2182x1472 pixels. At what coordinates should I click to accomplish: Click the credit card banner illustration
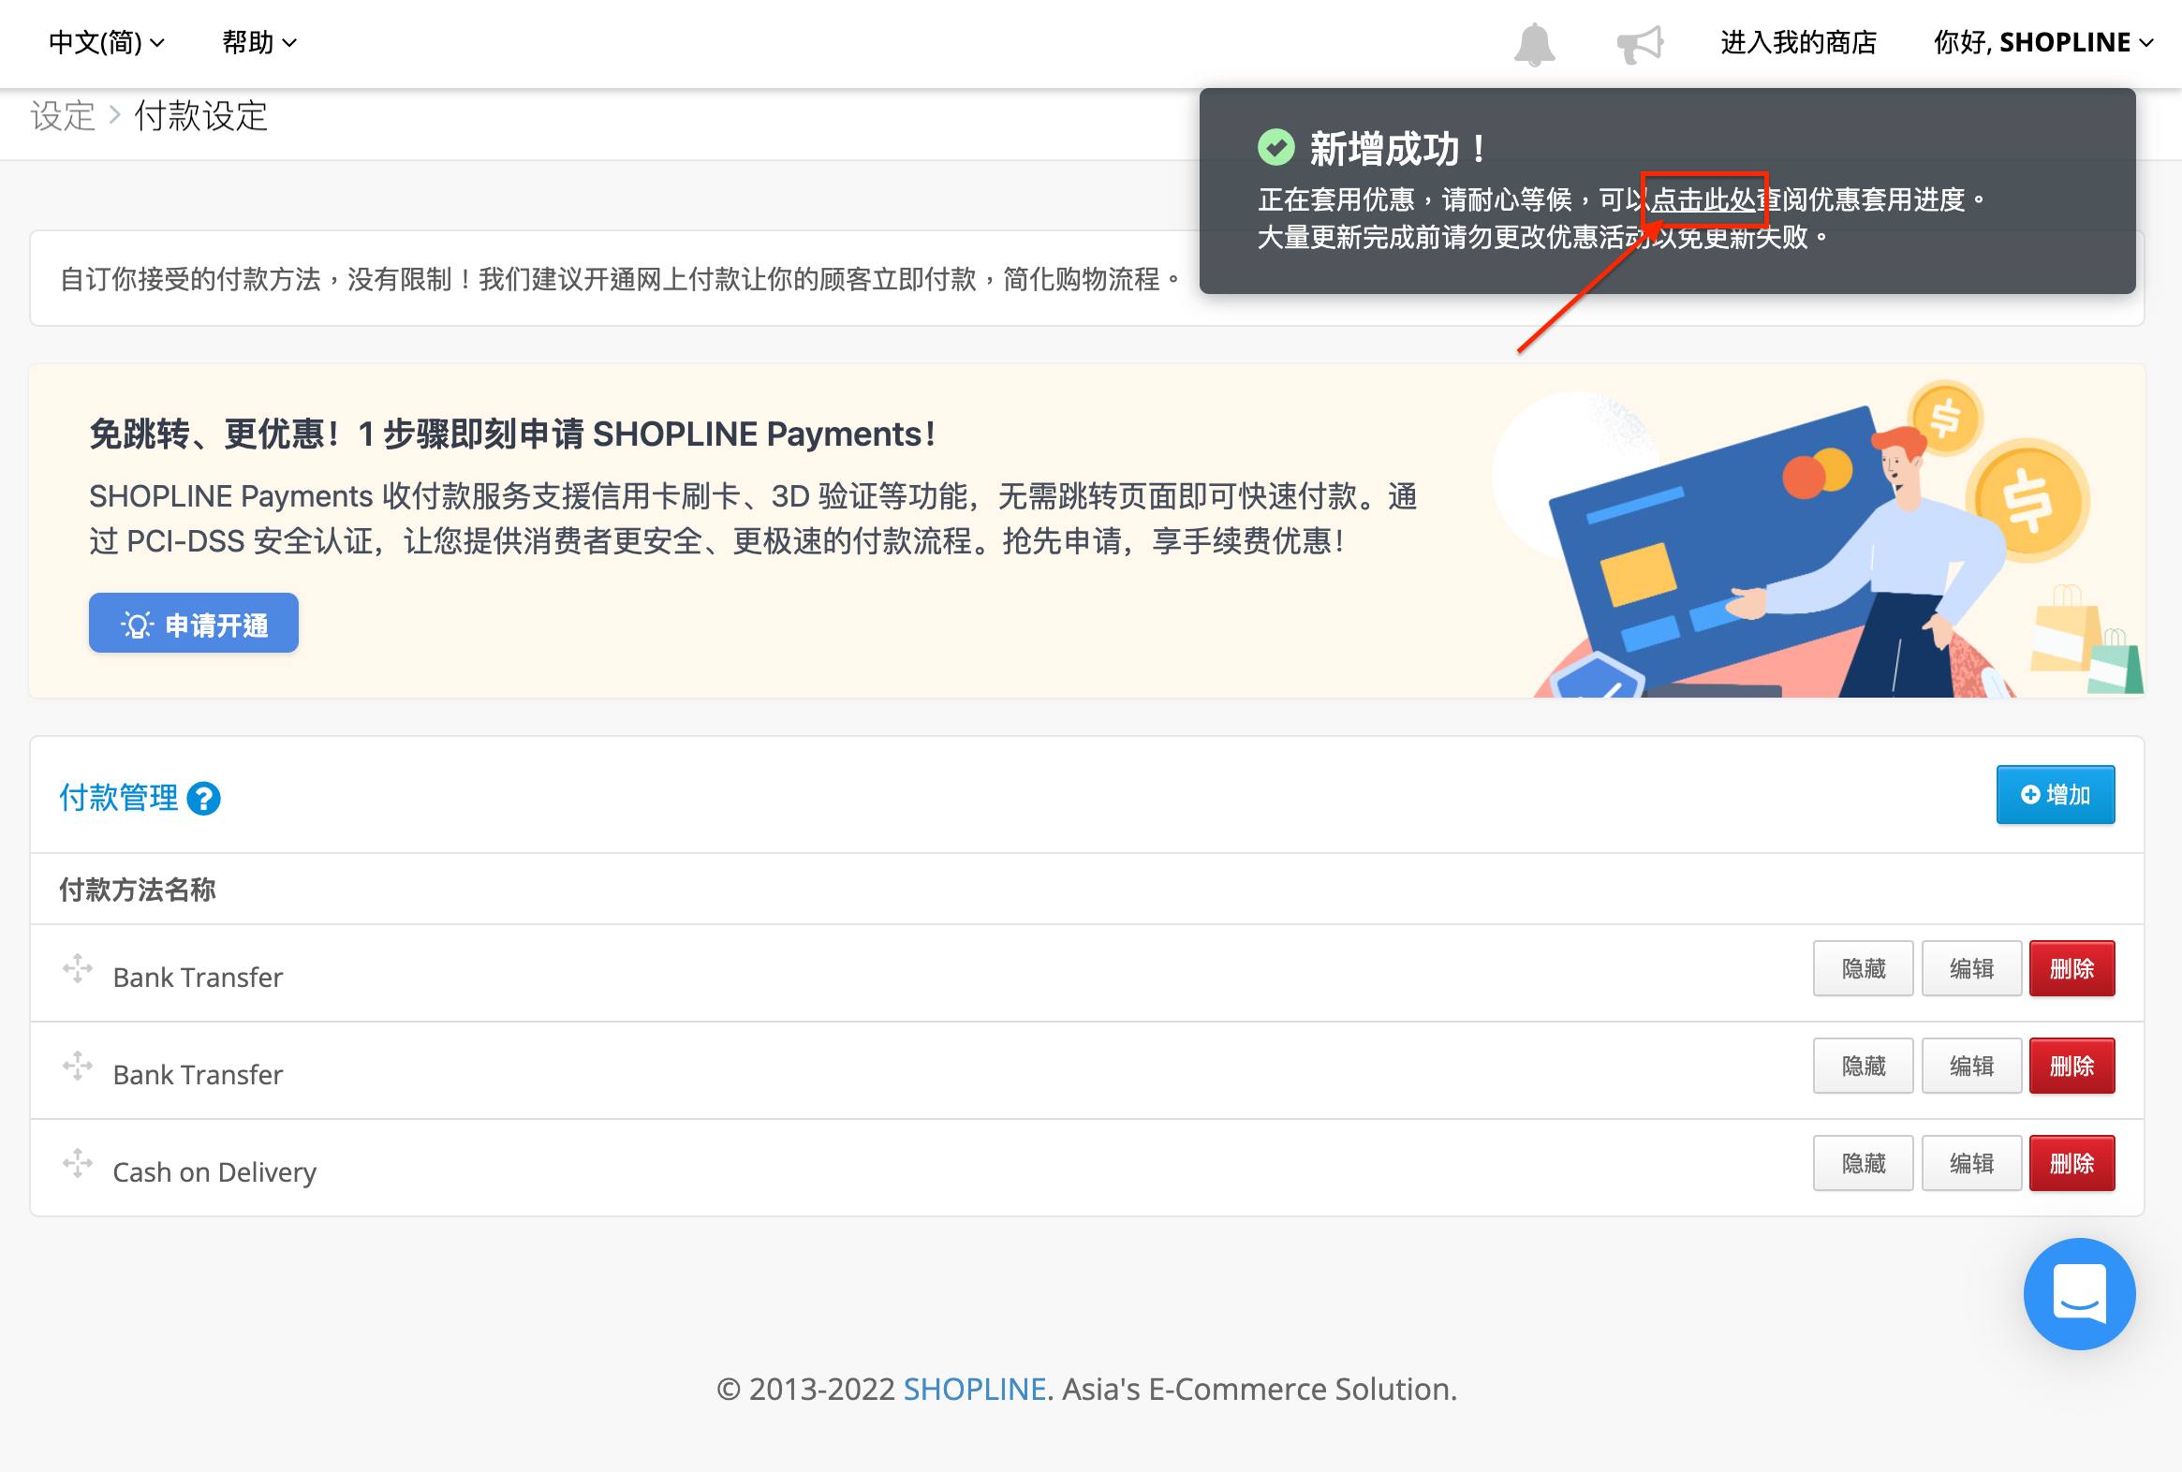pyautogui.click(x=1816, y=538)
